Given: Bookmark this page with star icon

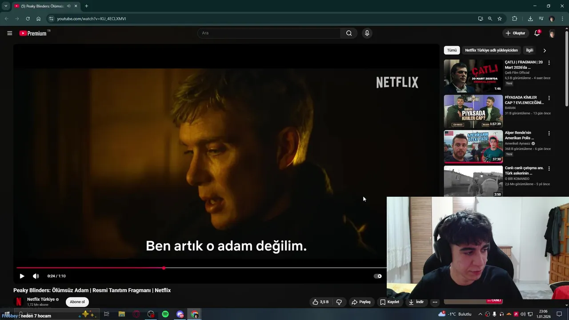Looking at the screenshot, I should pyautogui.click(x=500, y=19).
